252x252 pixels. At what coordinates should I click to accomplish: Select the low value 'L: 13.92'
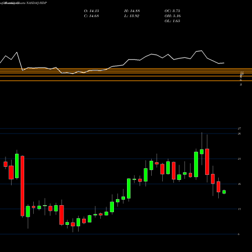click(132, 16)
